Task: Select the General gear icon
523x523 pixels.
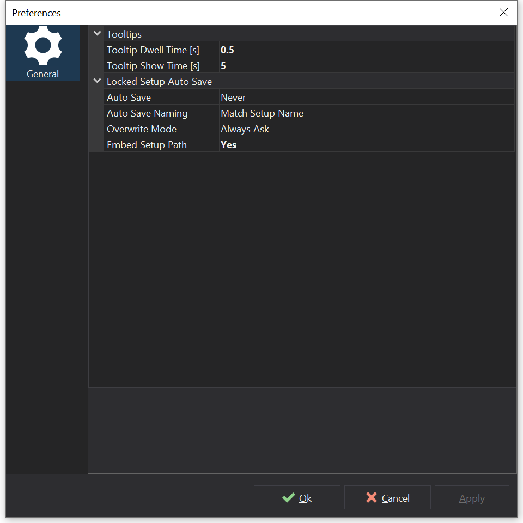Action: tap(43, 46)
